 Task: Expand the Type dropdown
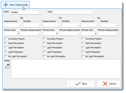tap(74, 12)
